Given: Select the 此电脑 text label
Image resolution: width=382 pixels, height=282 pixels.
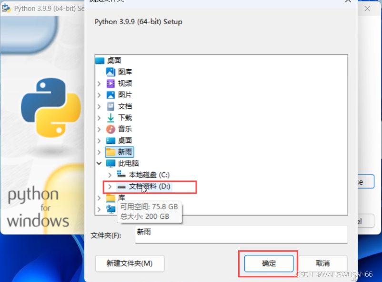Looking at the screenshot, I should pos(129,163).
